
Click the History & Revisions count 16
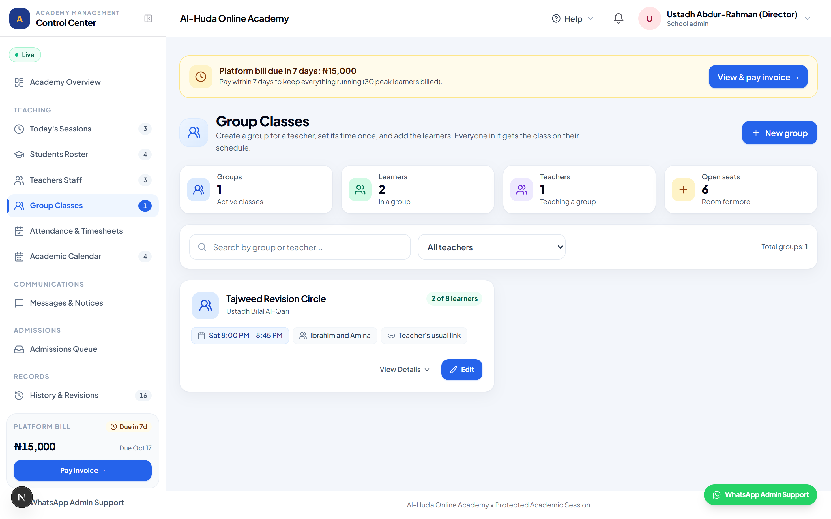coord(143,395)
